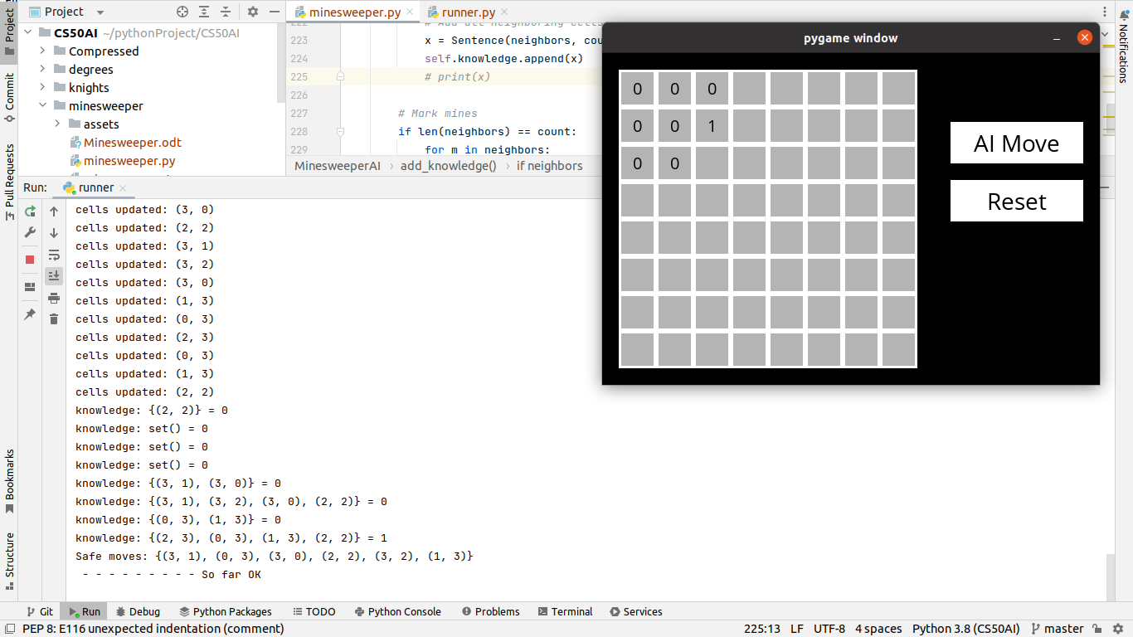Open run configuration wrench settings
1133x637 pixels.
coord(30,233)
